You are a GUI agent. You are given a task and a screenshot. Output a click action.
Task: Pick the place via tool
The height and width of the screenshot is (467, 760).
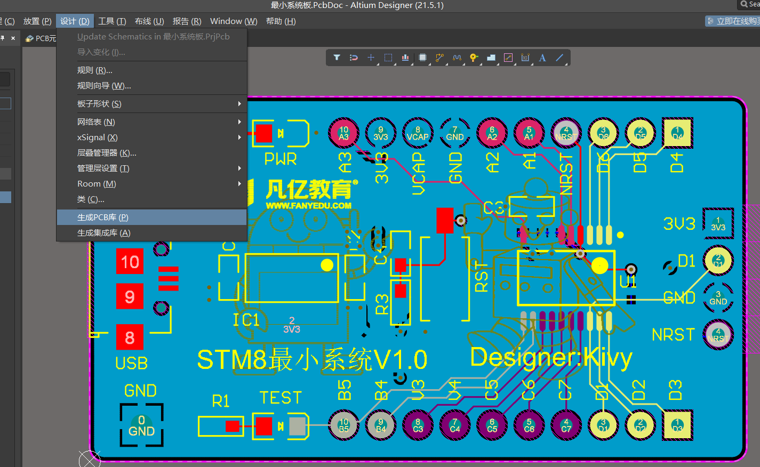[474, 58]
